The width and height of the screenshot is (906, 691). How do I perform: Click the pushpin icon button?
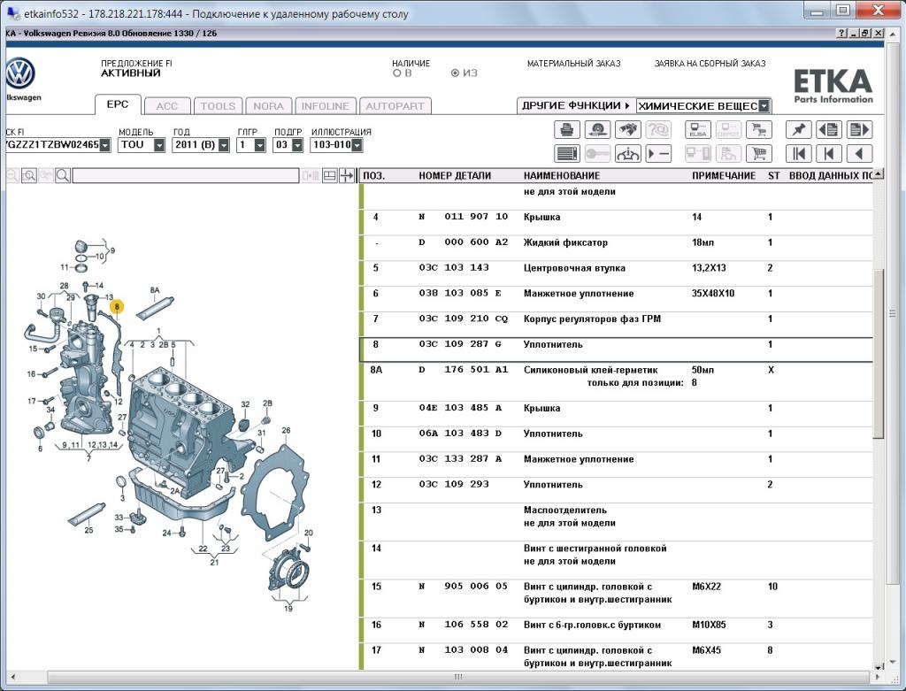pos(799,129)
